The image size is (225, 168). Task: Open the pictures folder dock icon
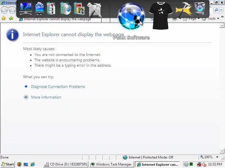click(x=79, y=9)
